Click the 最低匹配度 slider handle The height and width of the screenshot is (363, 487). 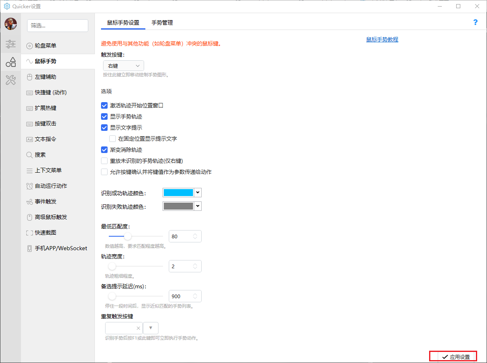coord(128,236)
